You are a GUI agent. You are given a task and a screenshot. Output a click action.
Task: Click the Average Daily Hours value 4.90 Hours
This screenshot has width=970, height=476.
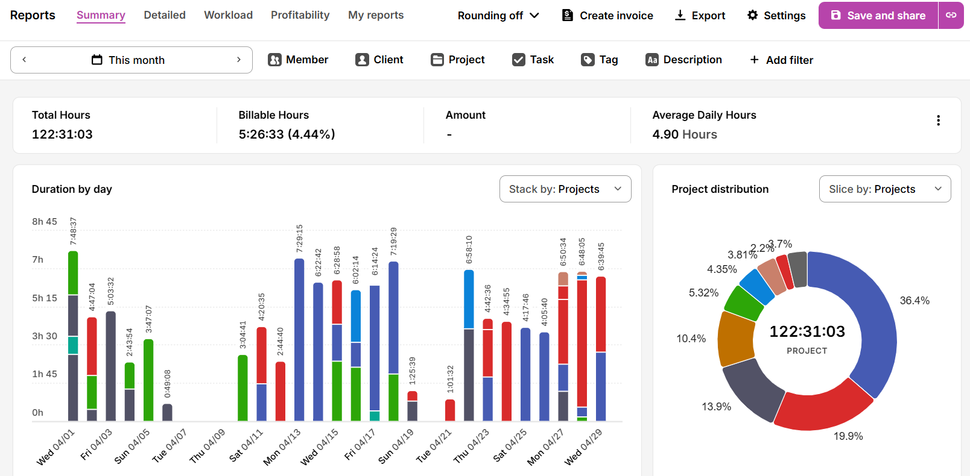(685, 134)
